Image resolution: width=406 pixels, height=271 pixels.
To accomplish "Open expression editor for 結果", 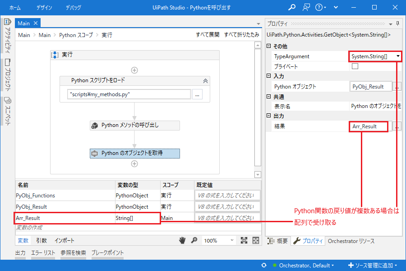I will 397,126.
